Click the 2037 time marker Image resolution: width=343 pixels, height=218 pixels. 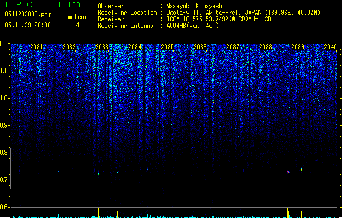(x=233, y=47)
